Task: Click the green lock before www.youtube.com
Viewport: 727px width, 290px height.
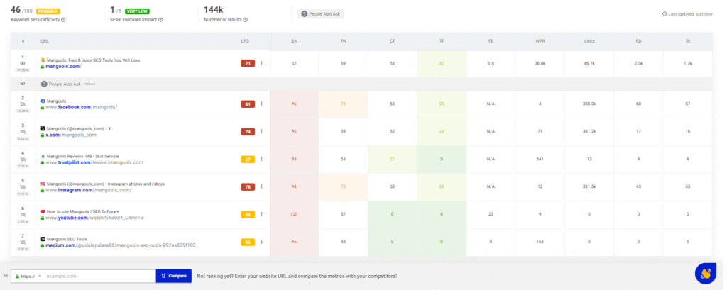Action: [x=43, y=218]
